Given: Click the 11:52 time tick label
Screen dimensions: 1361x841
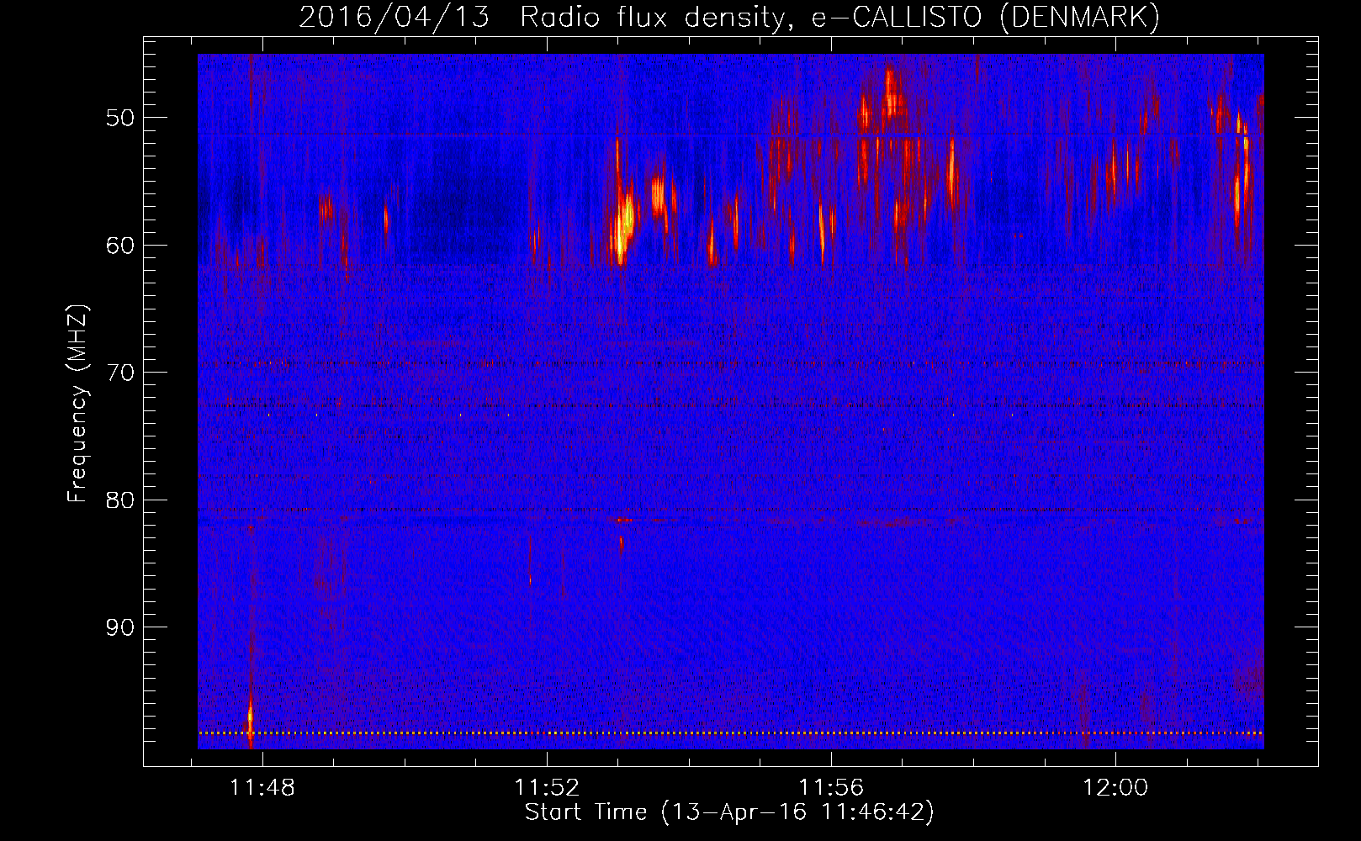Looking at the screenshot, I should point(547,788).
